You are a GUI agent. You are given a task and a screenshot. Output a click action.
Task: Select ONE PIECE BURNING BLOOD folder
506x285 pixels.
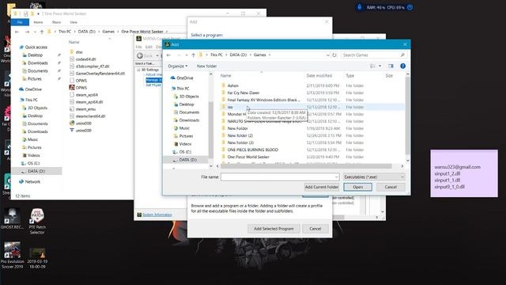click(250, 150)
